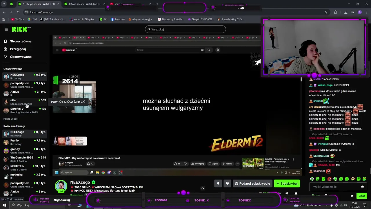Switch to first Kick browser tab
Screen dimensions: 371x209
pos(11,4)
